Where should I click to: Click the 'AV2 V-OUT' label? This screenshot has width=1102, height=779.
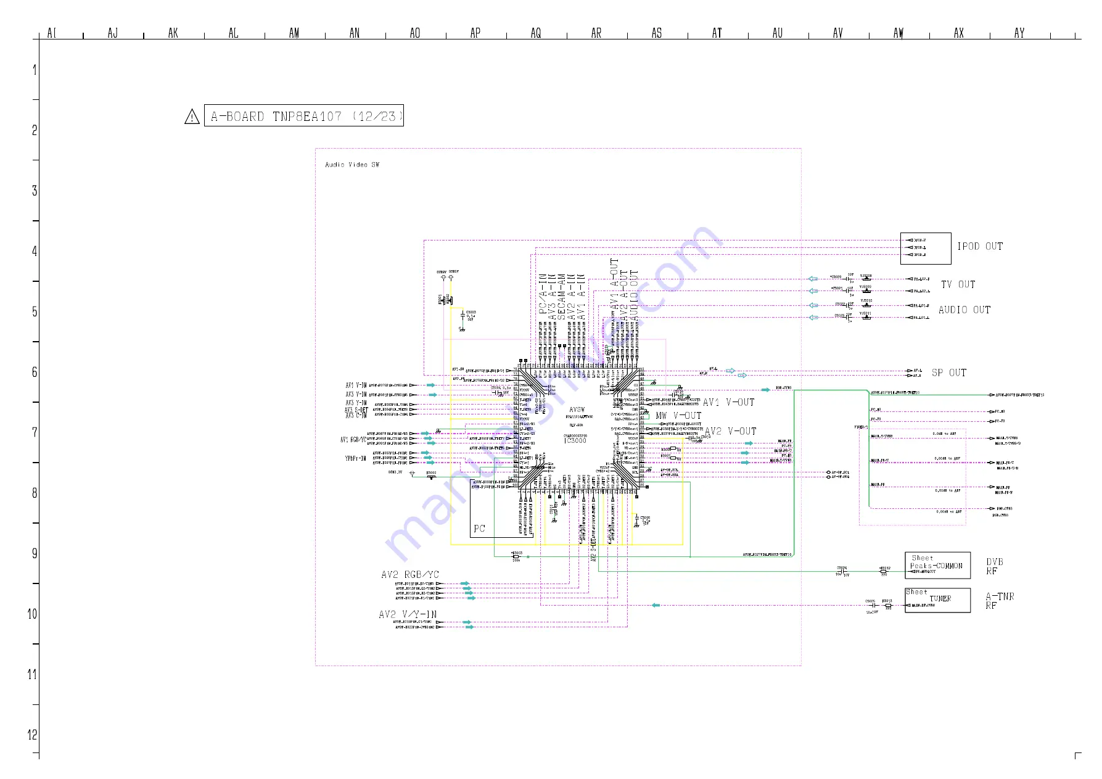(x=730, y=431)
